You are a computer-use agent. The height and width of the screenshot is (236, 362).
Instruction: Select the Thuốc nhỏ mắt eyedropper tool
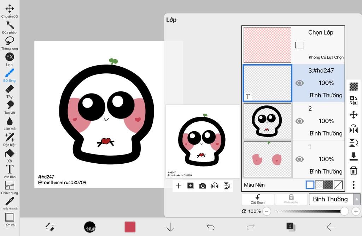(x=10, y=203)
